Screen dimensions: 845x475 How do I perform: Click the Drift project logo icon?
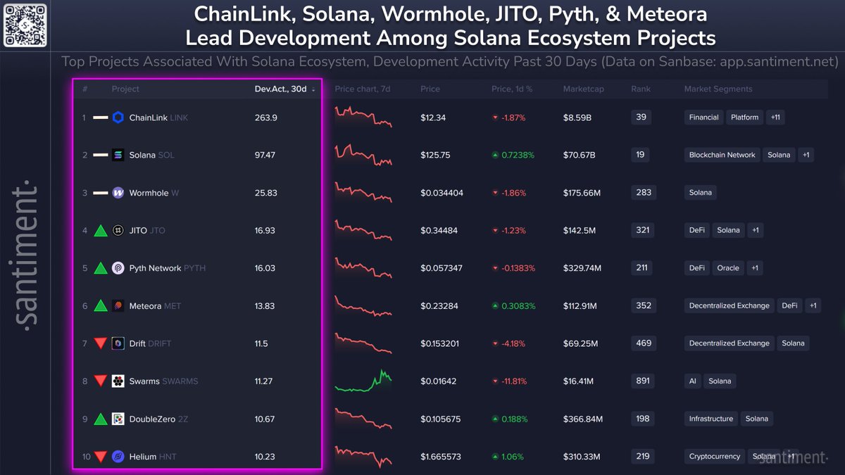coord(118,343)
